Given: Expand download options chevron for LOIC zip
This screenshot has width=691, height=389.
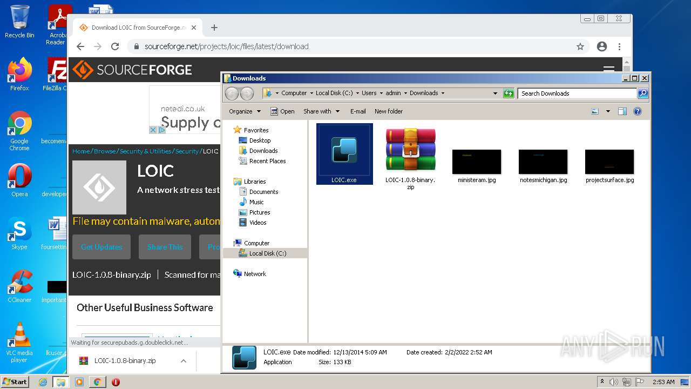Looking at the screenshot, I should coord(184,361).
